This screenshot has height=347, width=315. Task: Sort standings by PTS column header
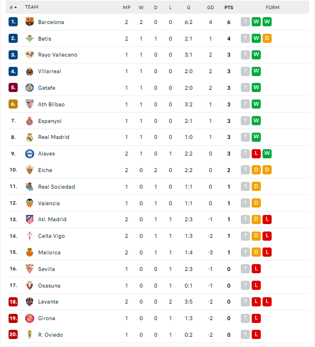tap(229, 7)
